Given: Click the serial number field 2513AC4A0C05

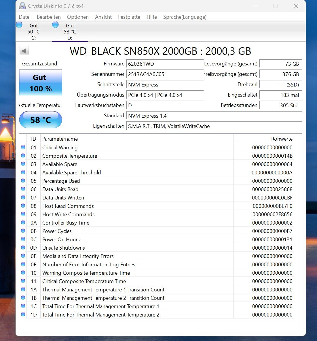Looking at the screenshot, I should 165,74.
